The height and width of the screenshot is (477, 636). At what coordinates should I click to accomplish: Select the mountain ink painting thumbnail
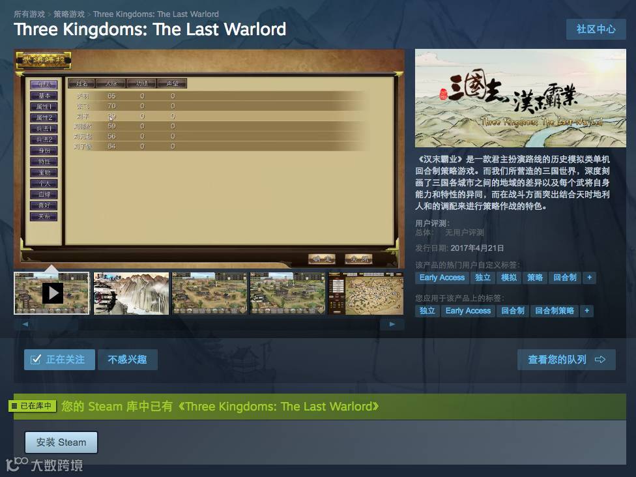click(131, 293)
